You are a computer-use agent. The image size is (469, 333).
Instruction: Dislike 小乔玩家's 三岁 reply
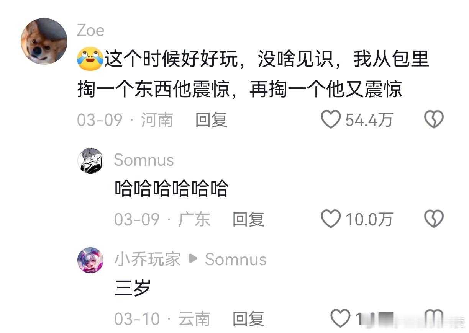coord(434,318)
